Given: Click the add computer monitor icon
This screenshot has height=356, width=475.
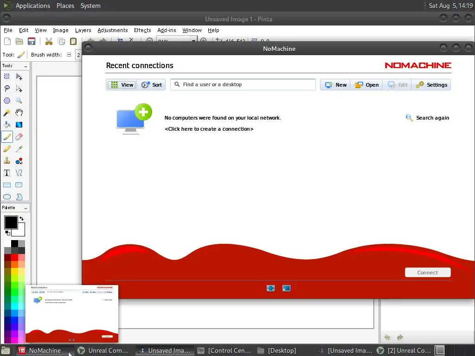Looking at the screenshot, I should (134, 119).
